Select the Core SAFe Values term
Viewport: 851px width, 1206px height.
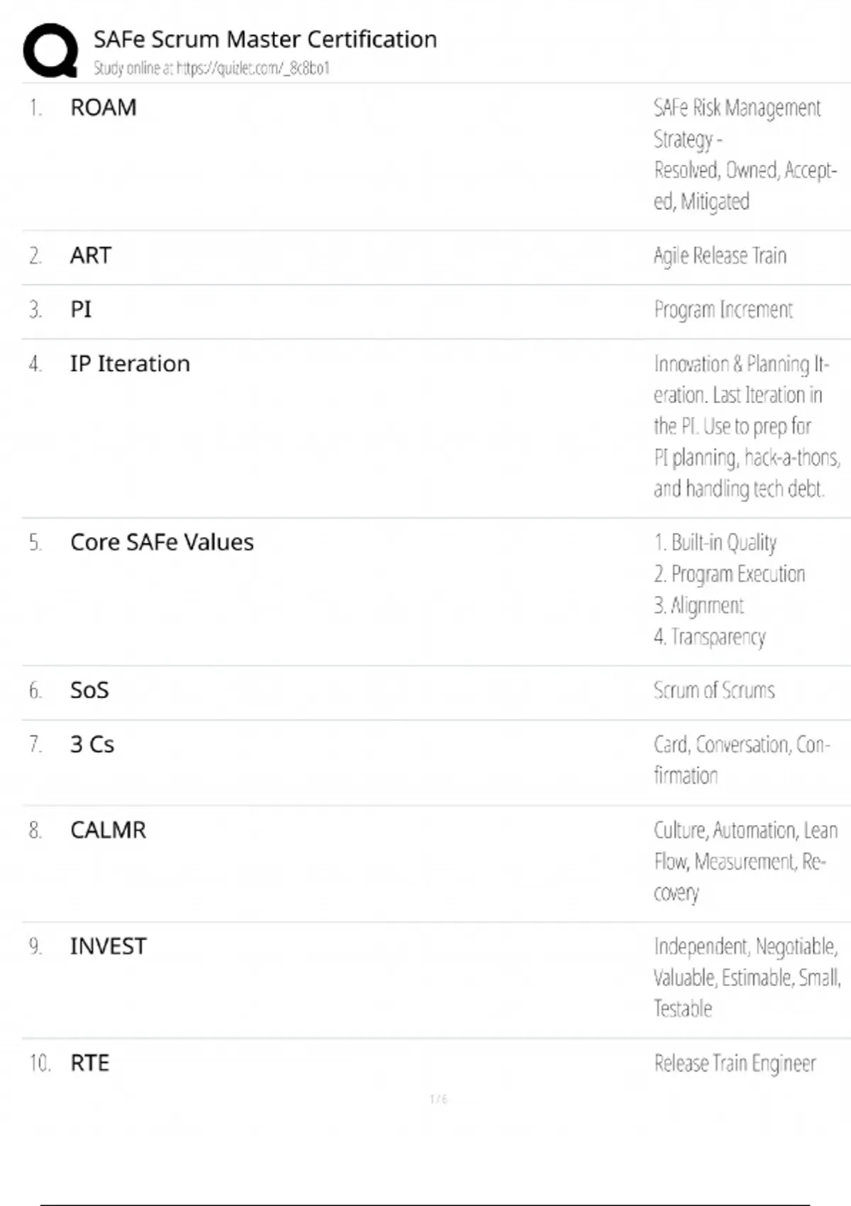(162, 543)
